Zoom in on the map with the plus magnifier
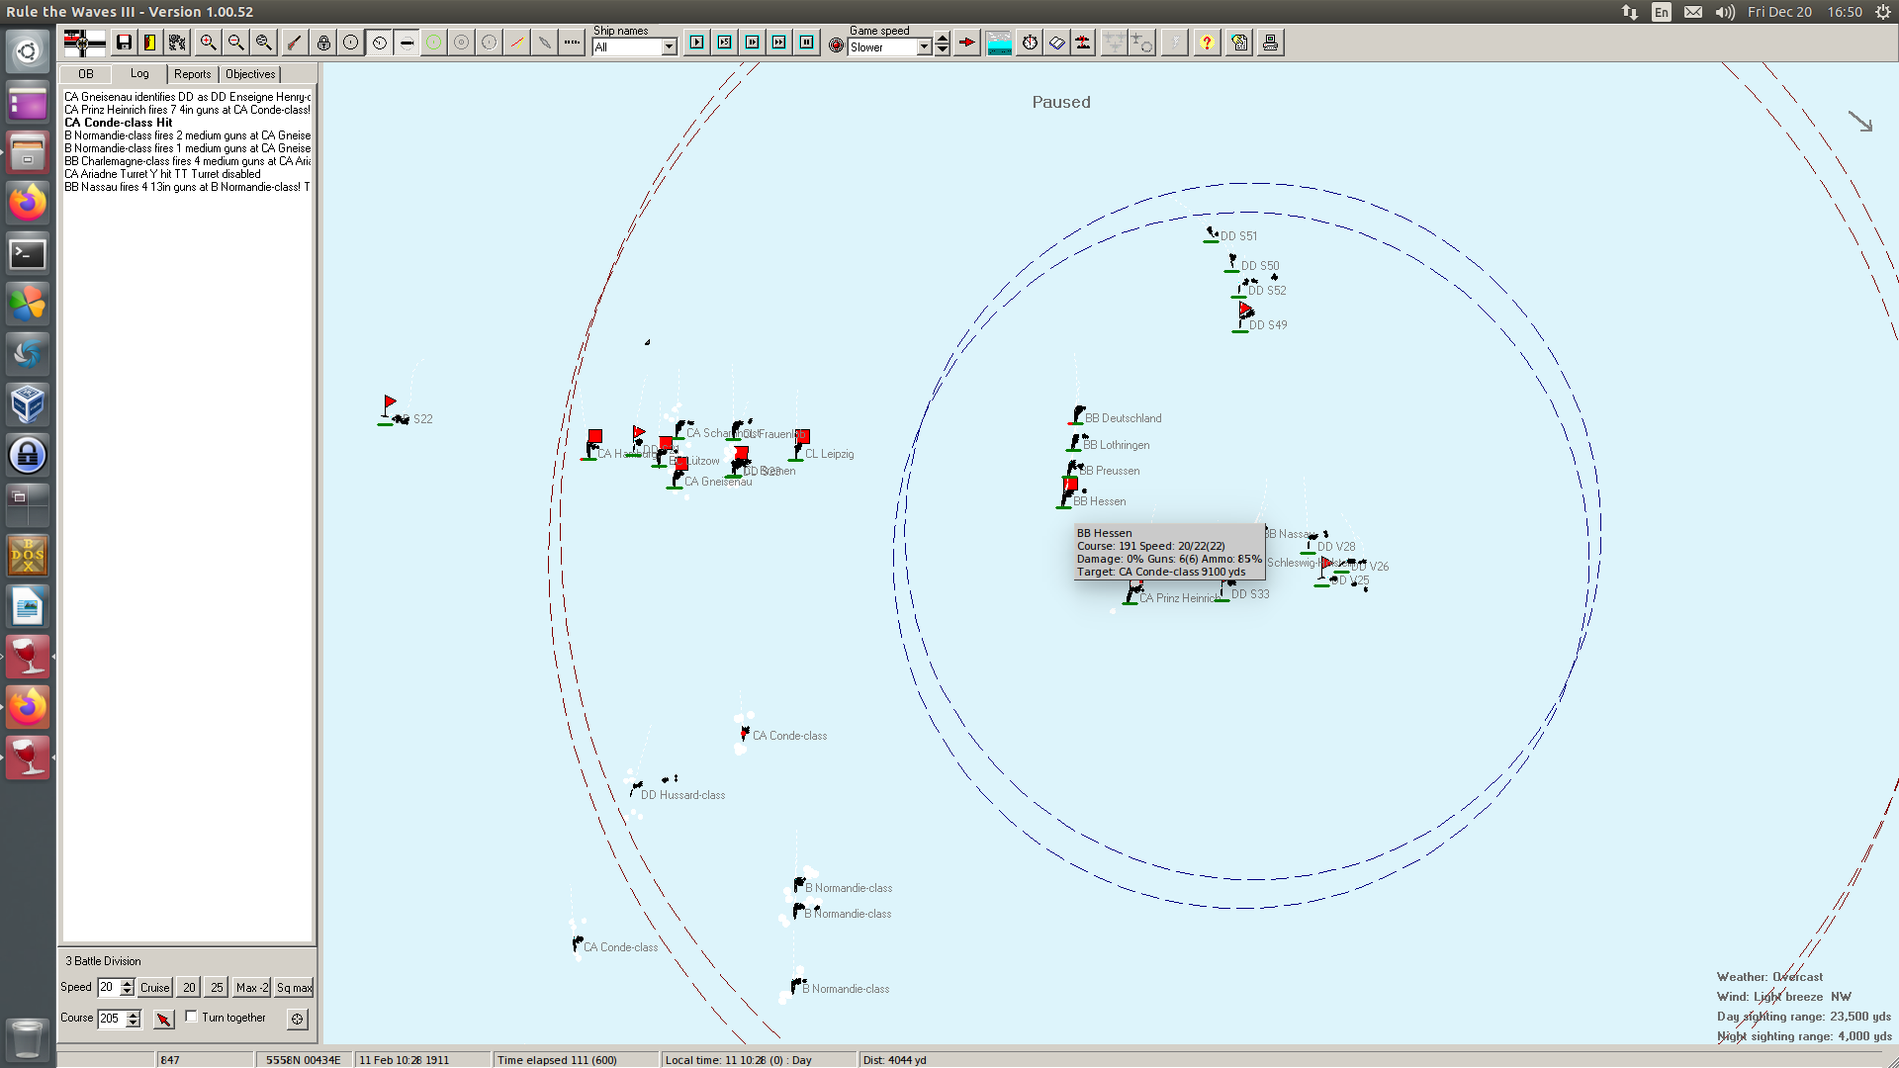The width and height of the screenshot is (1899, 1068). click(208, 43)
